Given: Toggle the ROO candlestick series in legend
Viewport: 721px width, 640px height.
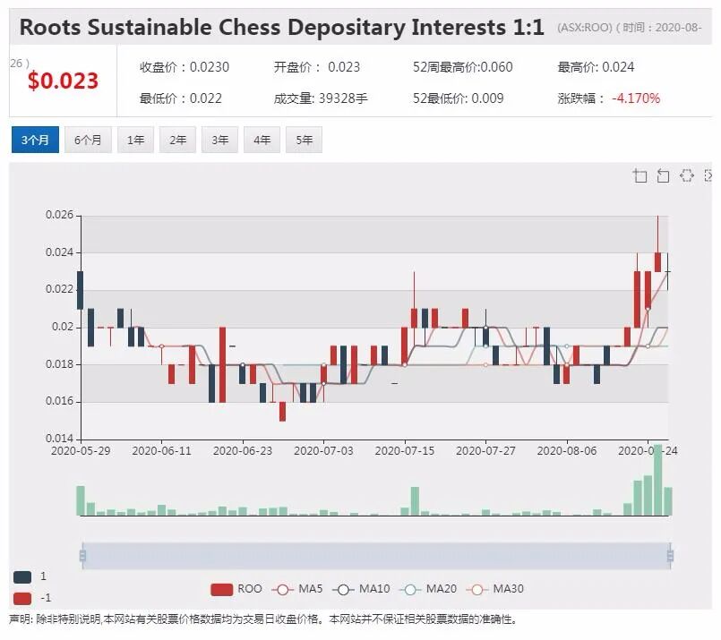Looking at the screenshot, I should 236,589.
